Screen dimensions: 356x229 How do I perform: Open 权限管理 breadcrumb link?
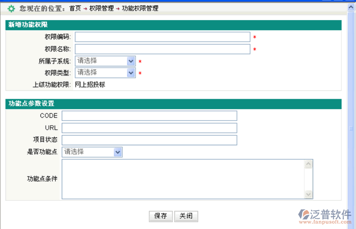[101, 8]
